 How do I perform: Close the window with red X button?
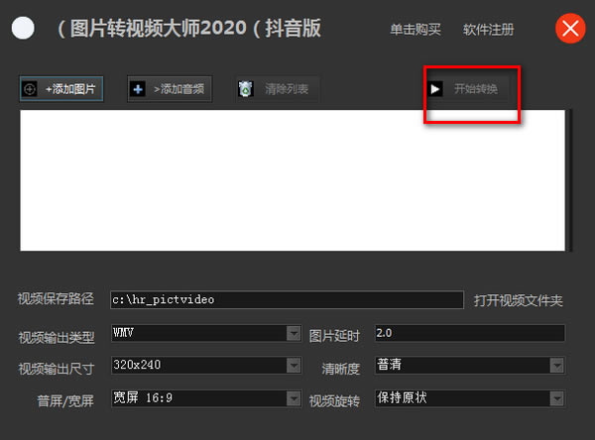click(570, 29)
